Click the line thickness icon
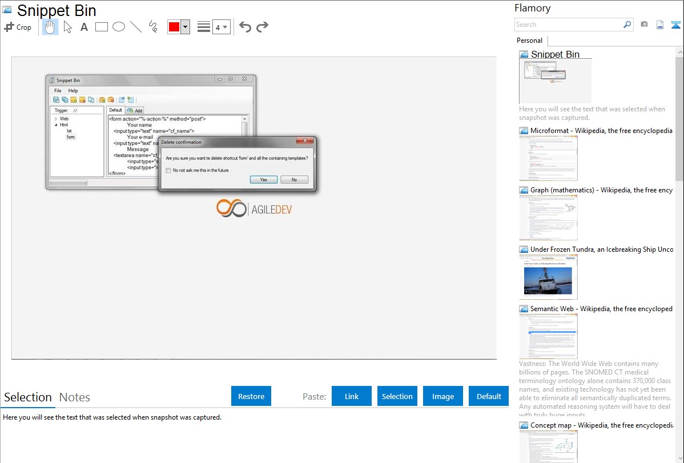This screenshot has width=684, height=463. (204, 27)
